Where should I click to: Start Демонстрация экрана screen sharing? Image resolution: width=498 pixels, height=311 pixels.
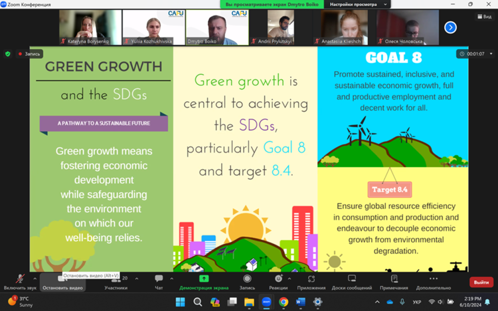click(x=204, y=282)
